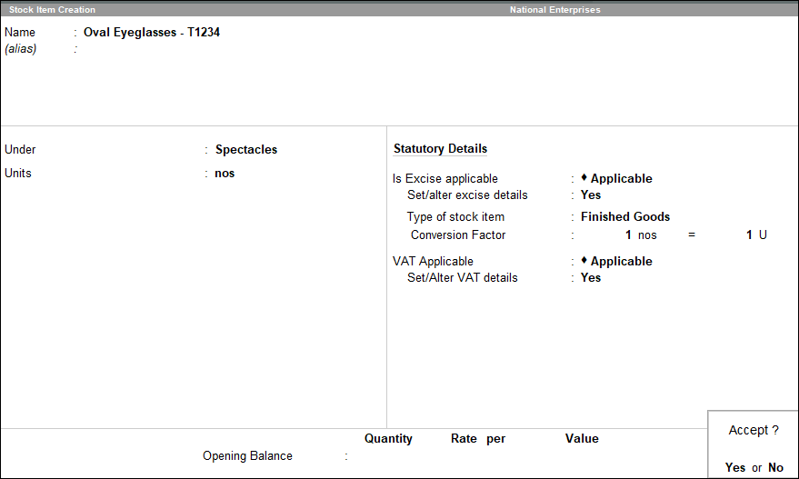Click the Name field 'Oval Eyeglasses - T1234'
The image size is (799, 479).
(152, 32)
